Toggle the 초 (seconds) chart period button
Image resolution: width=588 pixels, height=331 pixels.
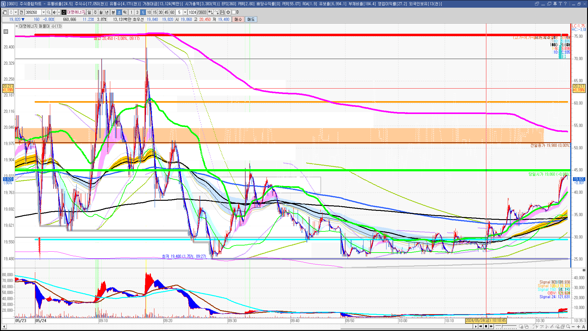point(119,12)
